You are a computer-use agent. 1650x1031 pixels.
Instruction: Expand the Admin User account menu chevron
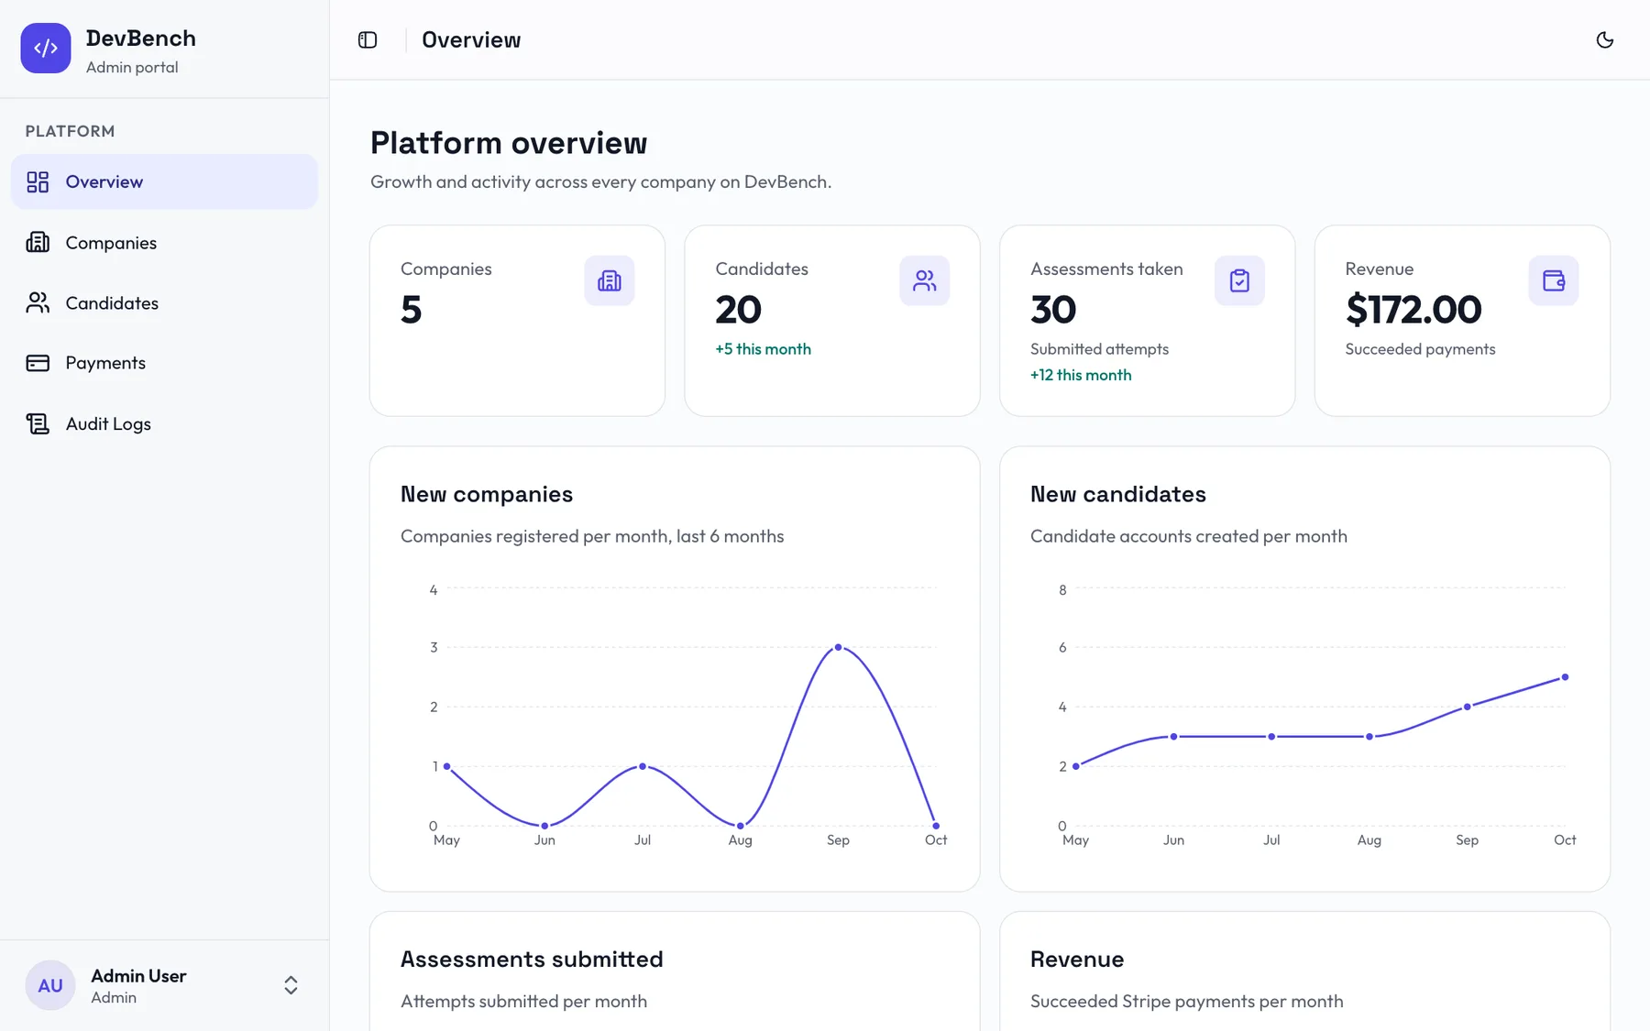point(291,985)
